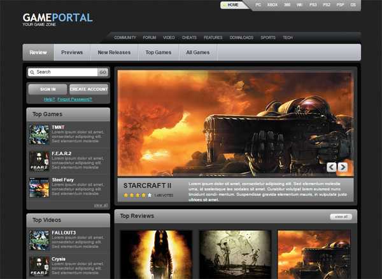Image resolution: width=382 pixels, height=279 pixels.
Task: Open the DOWNLOADS menu item
Action: pyautogui.click(x=241, y=37)
